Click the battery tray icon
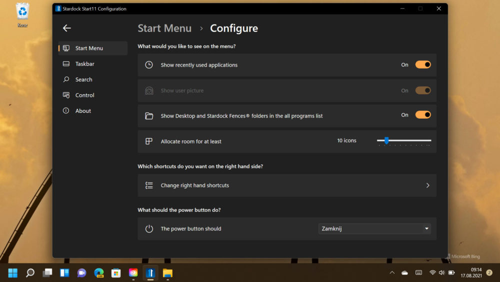500x282 pixels. pos(451,273)
